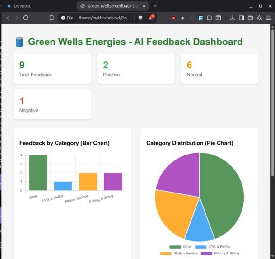
Task: Click the Feedback by Category (Bar Chart) title
Action: 65,143
